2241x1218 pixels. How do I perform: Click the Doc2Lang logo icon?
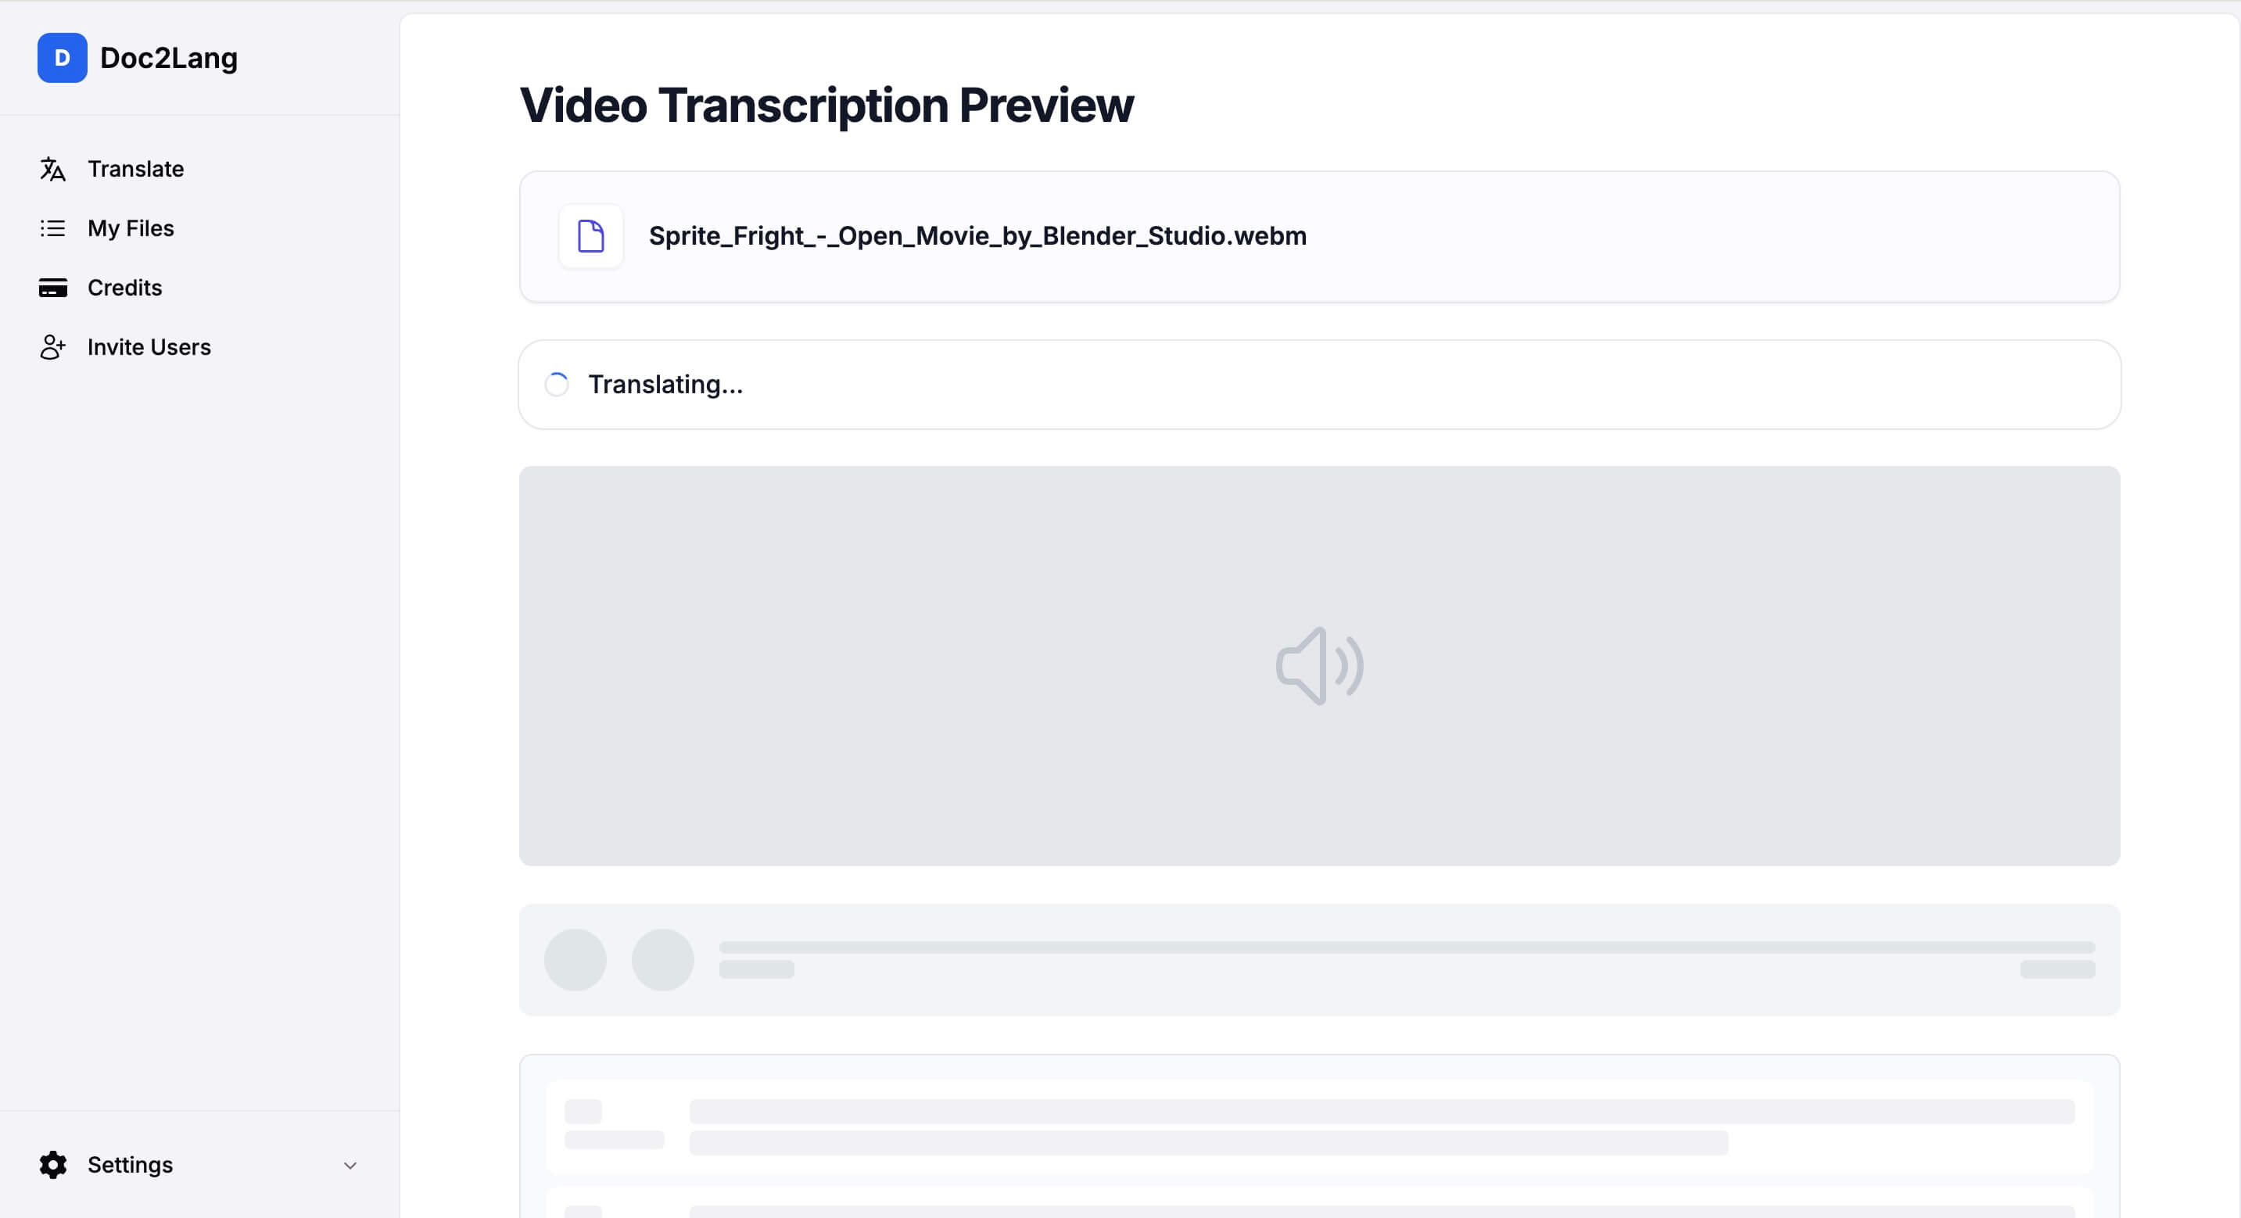click(x=62, y=57)
